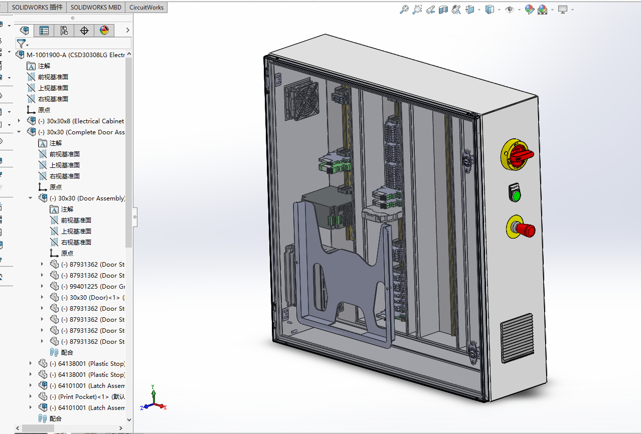Select the red rotary disconnect switch on cabinet
Screen dimensions: 641x434
tap(517, 154)
